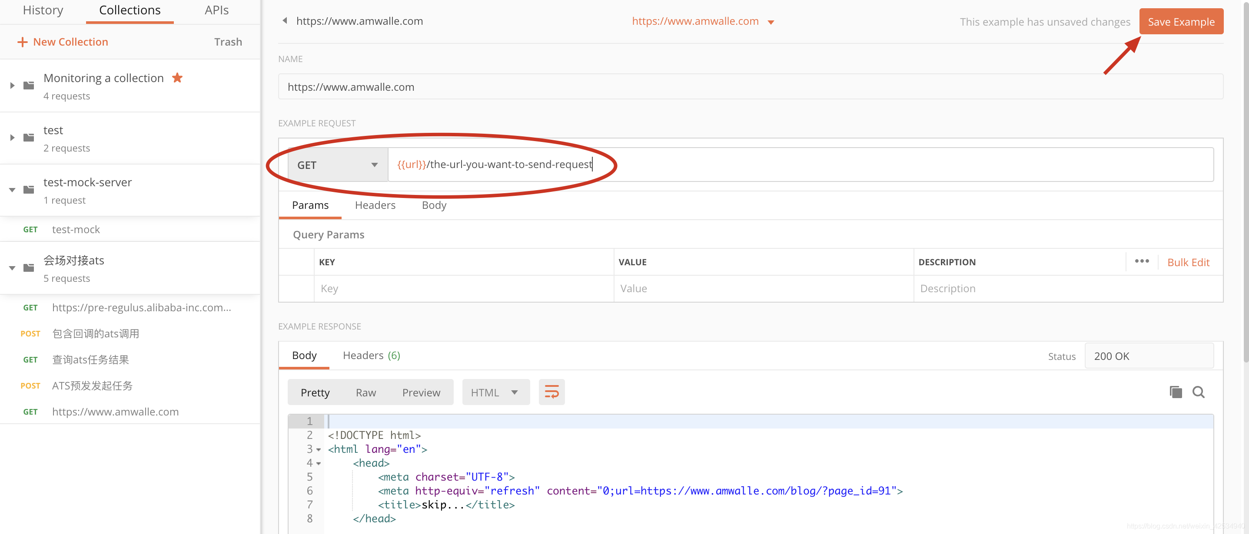Click the folder icon of Monitoring a collection
Screen dimensions: 1249x534
coord(29,85)
